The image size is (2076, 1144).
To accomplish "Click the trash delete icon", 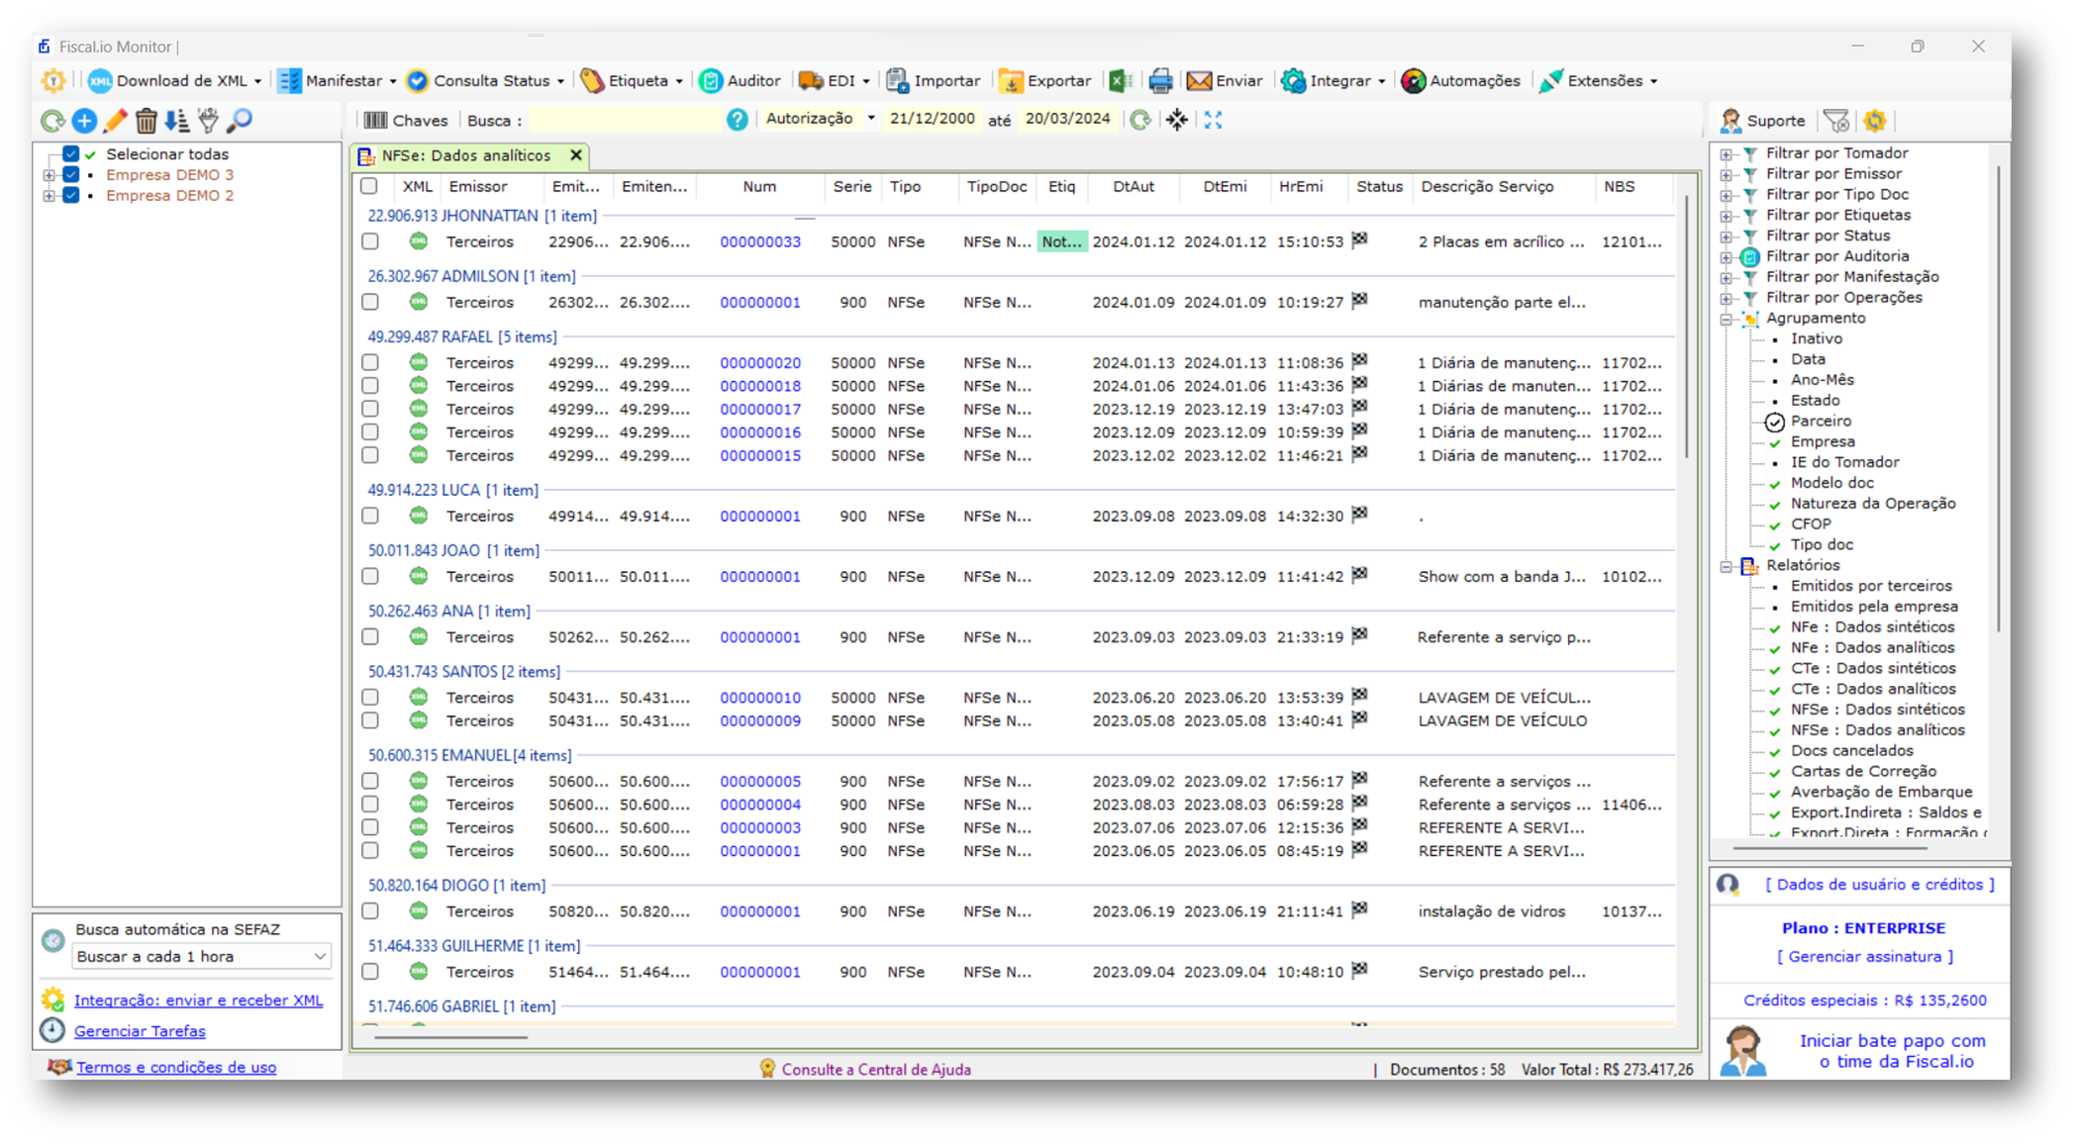I will click(x=147, y=121).
